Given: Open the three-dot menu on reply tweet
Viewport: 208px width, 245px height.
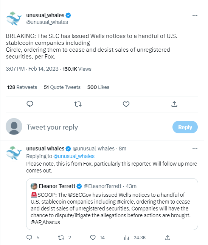Looking at the screenshot, I should (195, 149).
